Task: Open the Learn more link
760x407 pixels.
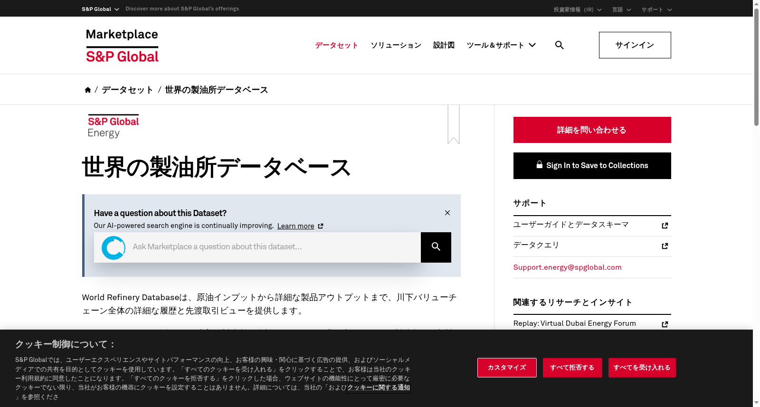Action: (x=295, y=226)
